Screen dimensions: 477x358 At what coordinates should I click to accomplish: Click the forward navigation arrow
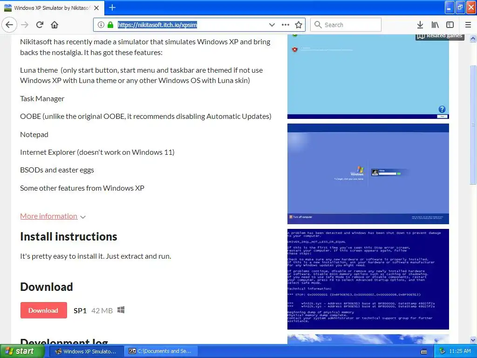pyautogui.click(x=25, y=25)
